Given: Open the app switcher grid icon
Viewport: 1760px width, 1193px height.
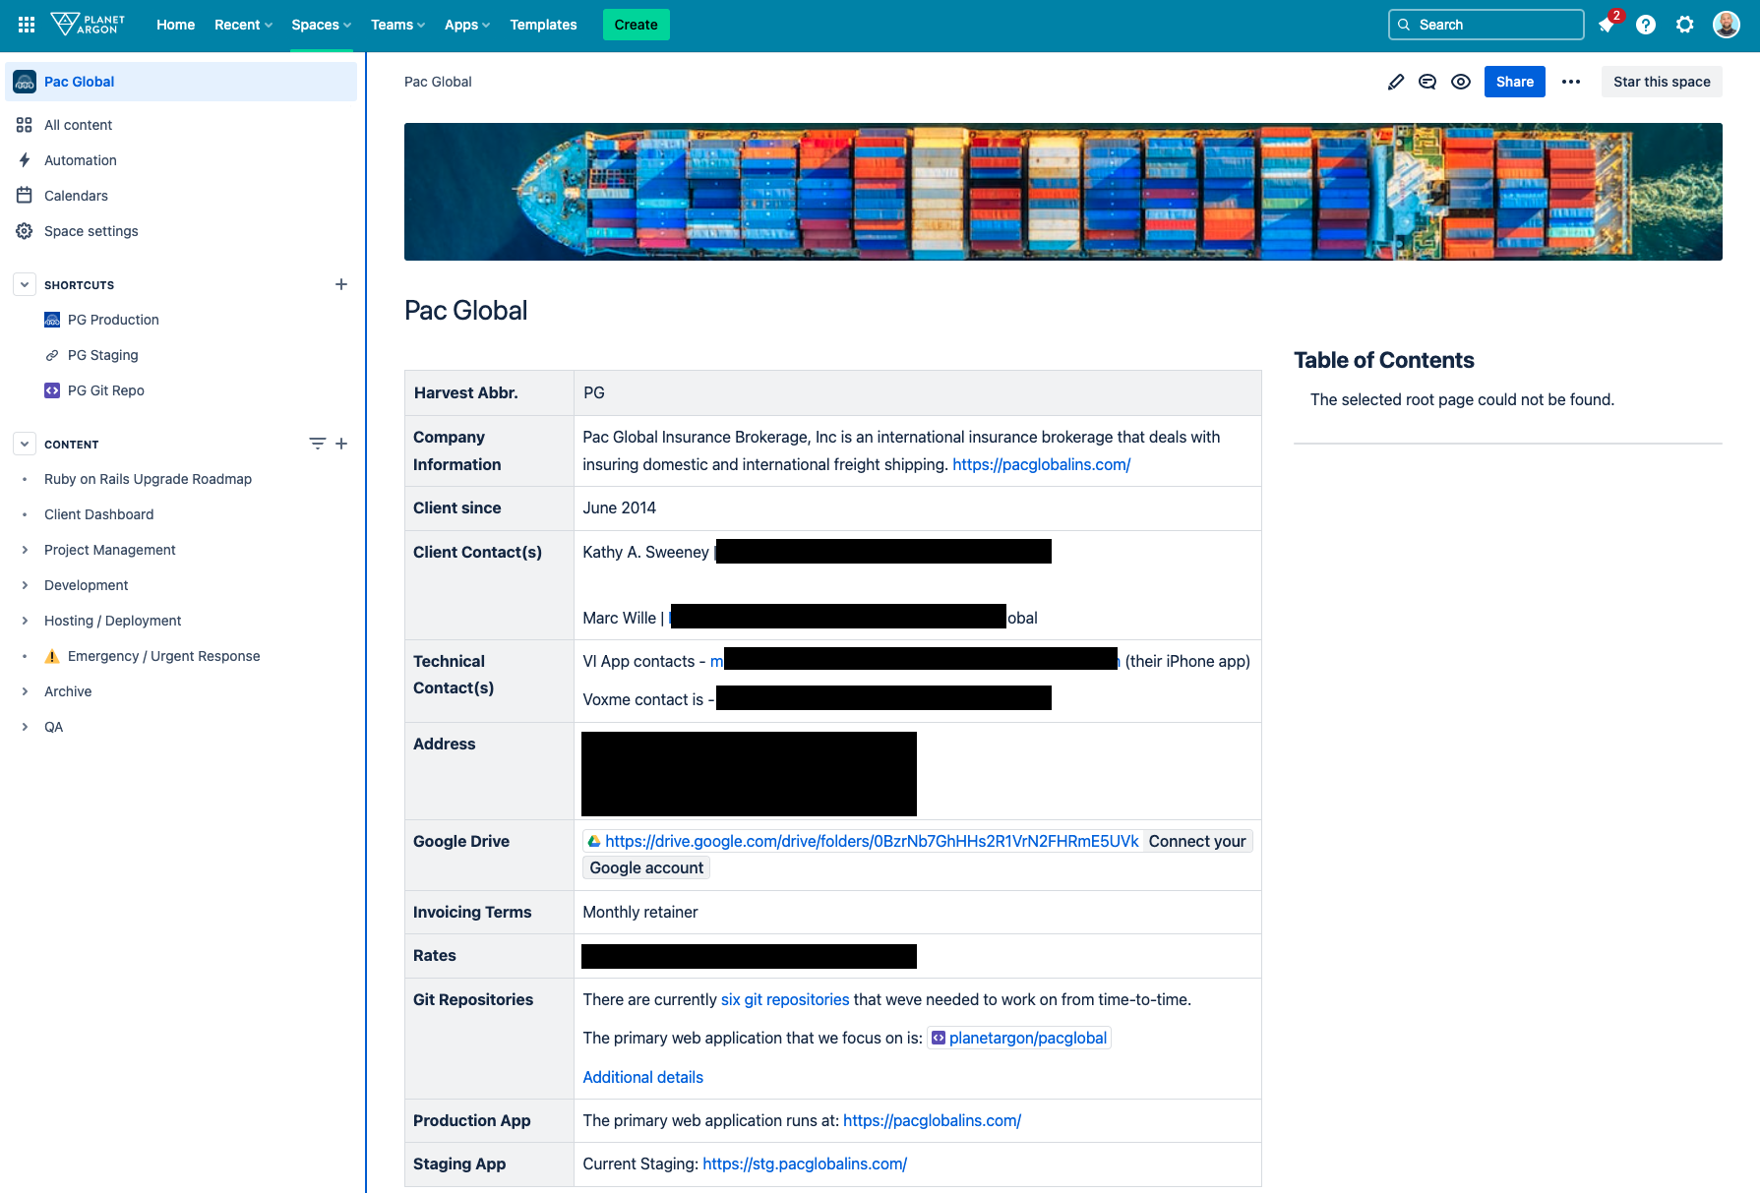Looking at the screenshot, I should tap(27, 25).
